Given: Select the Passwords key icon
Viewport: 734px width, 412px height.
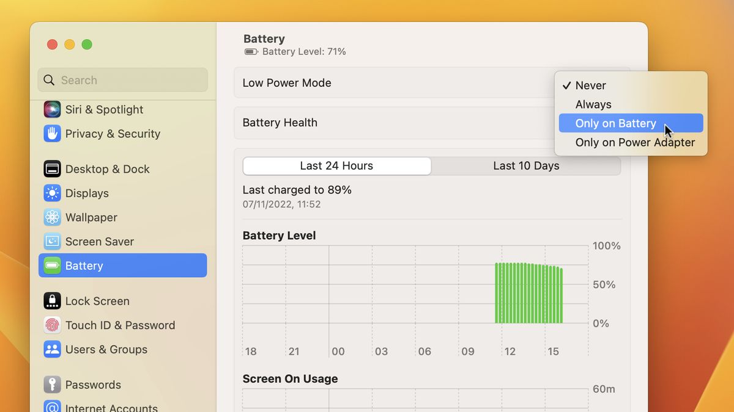Looking at the screenshot, I should [x=52, y=385].
